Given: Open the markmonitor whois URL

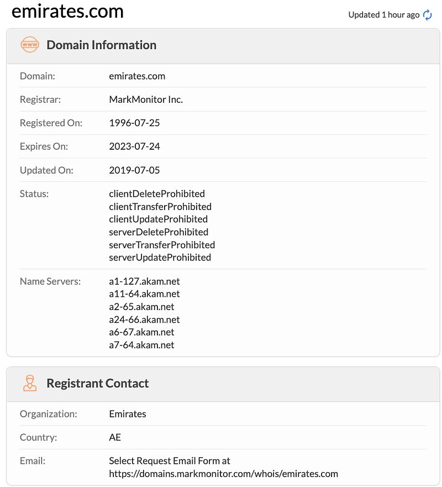Looking at the screenshot, I should click(x=223, y=474).
